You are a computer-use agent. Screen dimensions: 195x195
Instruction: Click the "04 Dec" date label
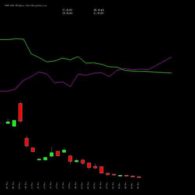[138, 185]
